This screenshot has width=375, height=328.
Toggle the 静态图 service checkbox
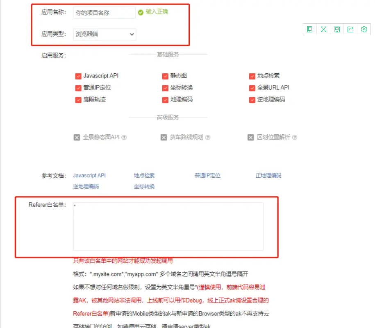point(166,76)
